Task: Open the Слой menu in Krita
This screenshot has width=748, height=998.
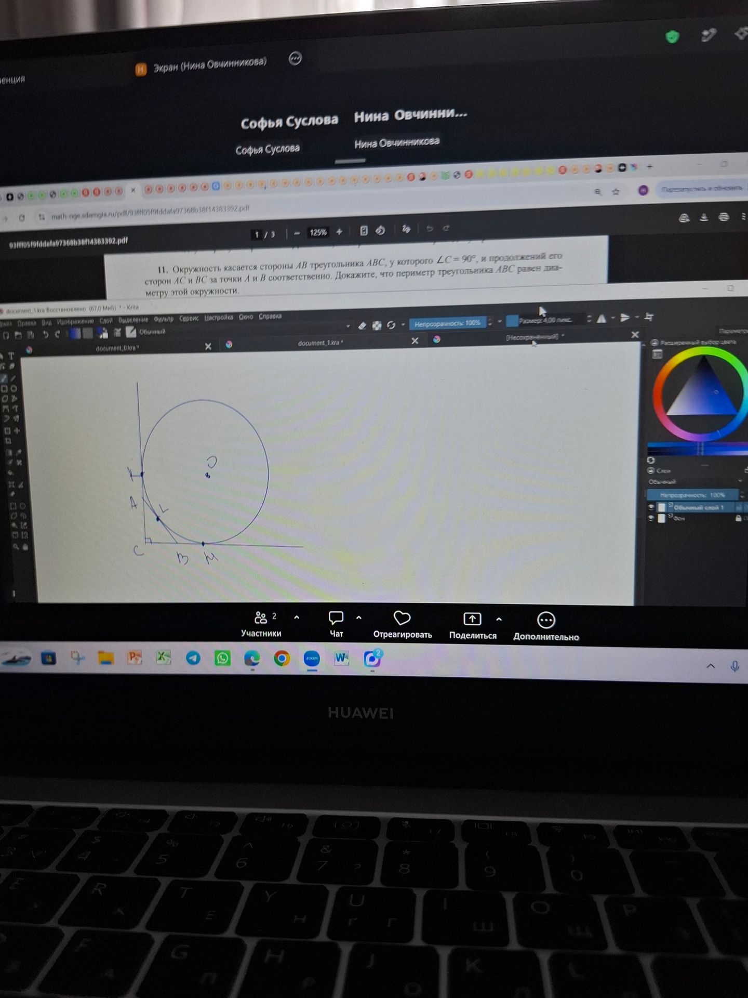Action: (x=106, y=321)
